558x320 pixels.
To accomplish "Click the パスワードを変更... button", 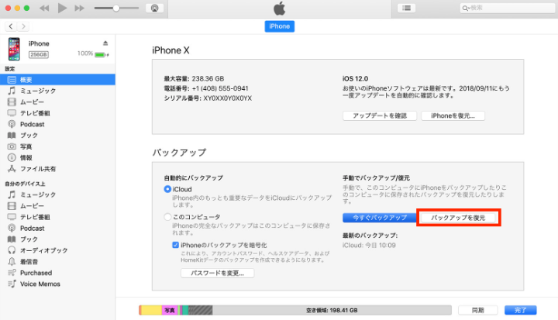I will point(218,273).
